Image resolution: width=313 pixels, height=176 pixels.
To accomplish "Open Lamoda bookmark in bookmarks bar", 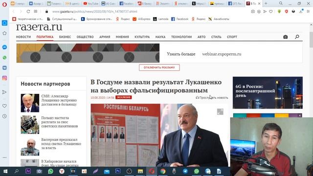I will (x=161, y=19).
